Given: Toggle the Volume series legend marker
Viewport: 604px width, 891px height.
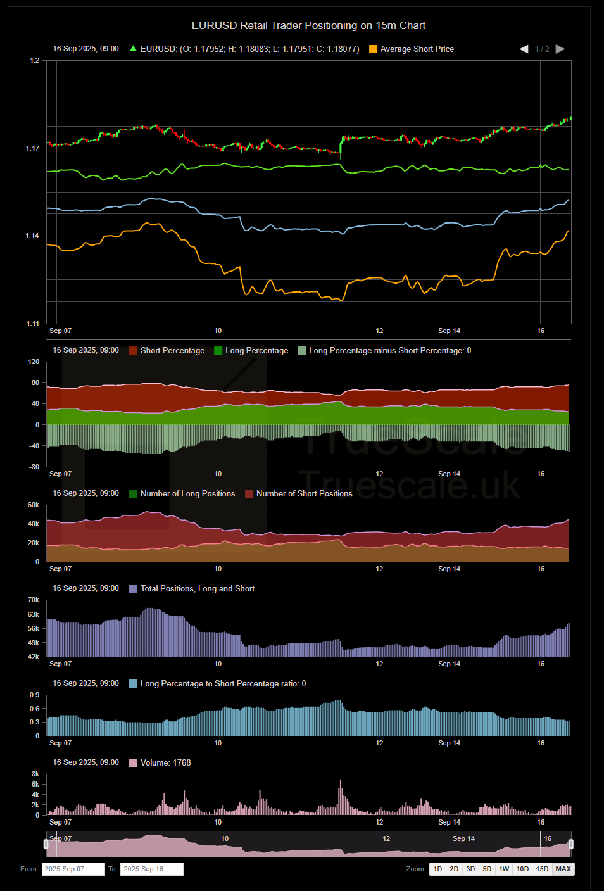Looking at the screenshot, I should click(134, 763).
